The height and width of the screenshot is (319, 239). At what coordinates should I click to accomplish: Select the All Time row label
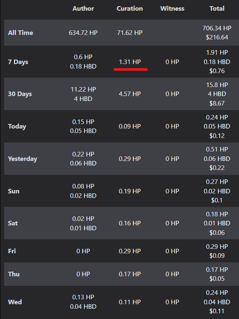click(x=20, y=33)
